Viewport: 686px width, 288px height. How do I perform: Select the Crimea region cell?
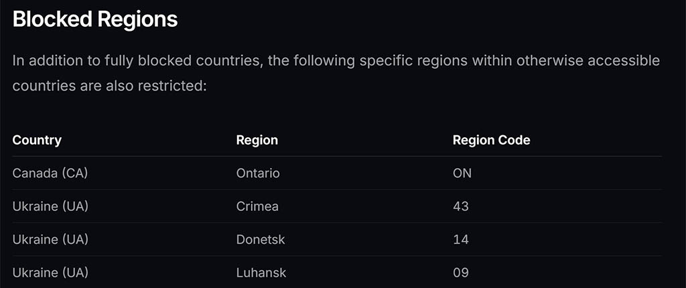coord(257,206)
